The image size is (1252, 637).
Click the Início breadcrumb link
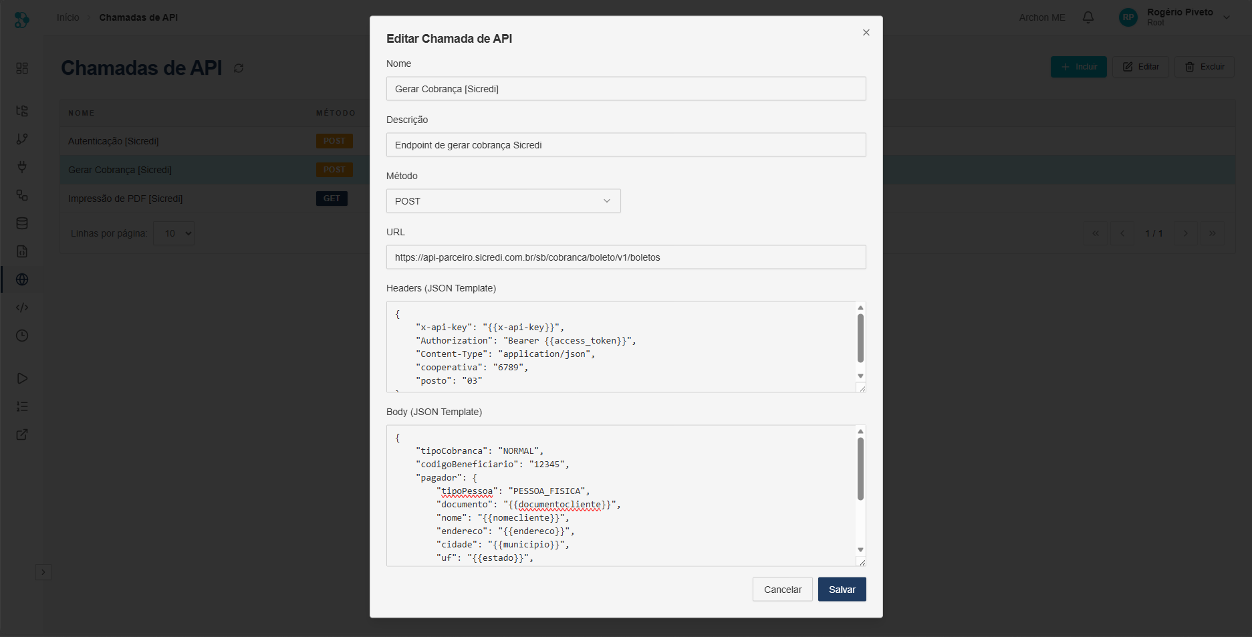click(68, 17)
